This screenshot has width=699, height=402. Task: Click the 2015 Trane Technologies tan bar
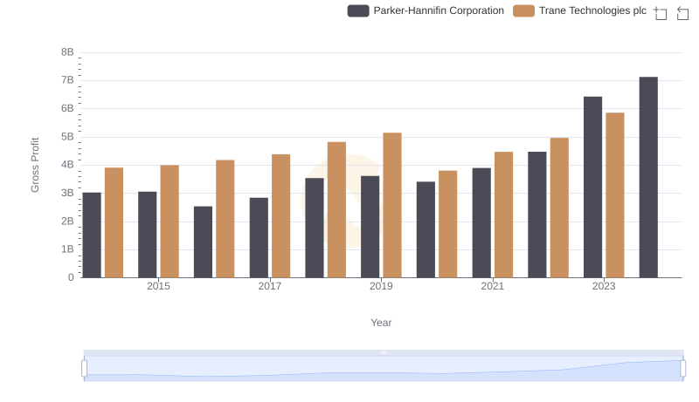click(x=170, y=221)
